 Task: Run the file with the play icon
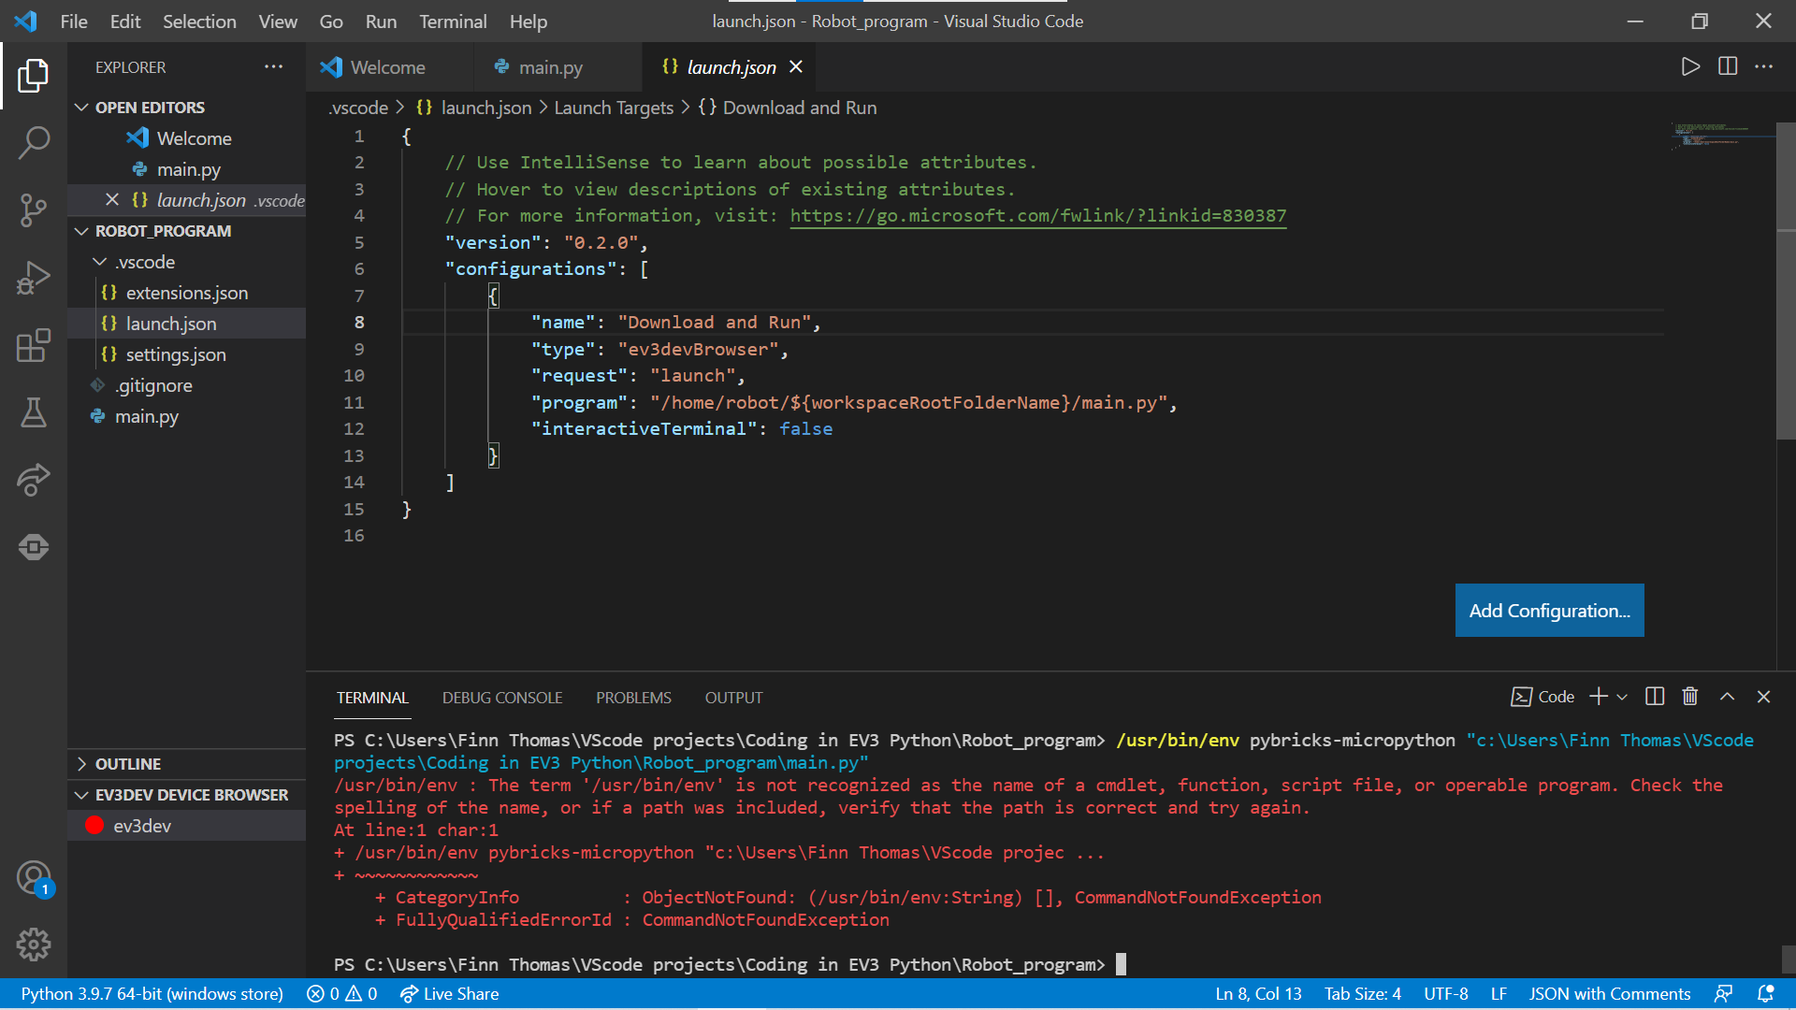[1689, 66]
